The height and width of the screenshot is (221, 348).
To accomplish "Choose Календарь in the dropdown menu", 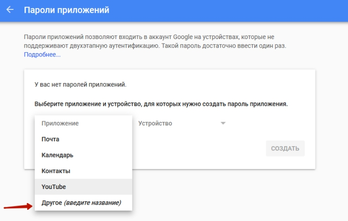I will 57,155.
